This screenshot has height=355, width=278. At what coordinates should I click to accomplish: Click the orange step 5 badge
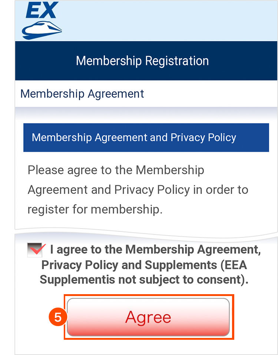[57, 317]
